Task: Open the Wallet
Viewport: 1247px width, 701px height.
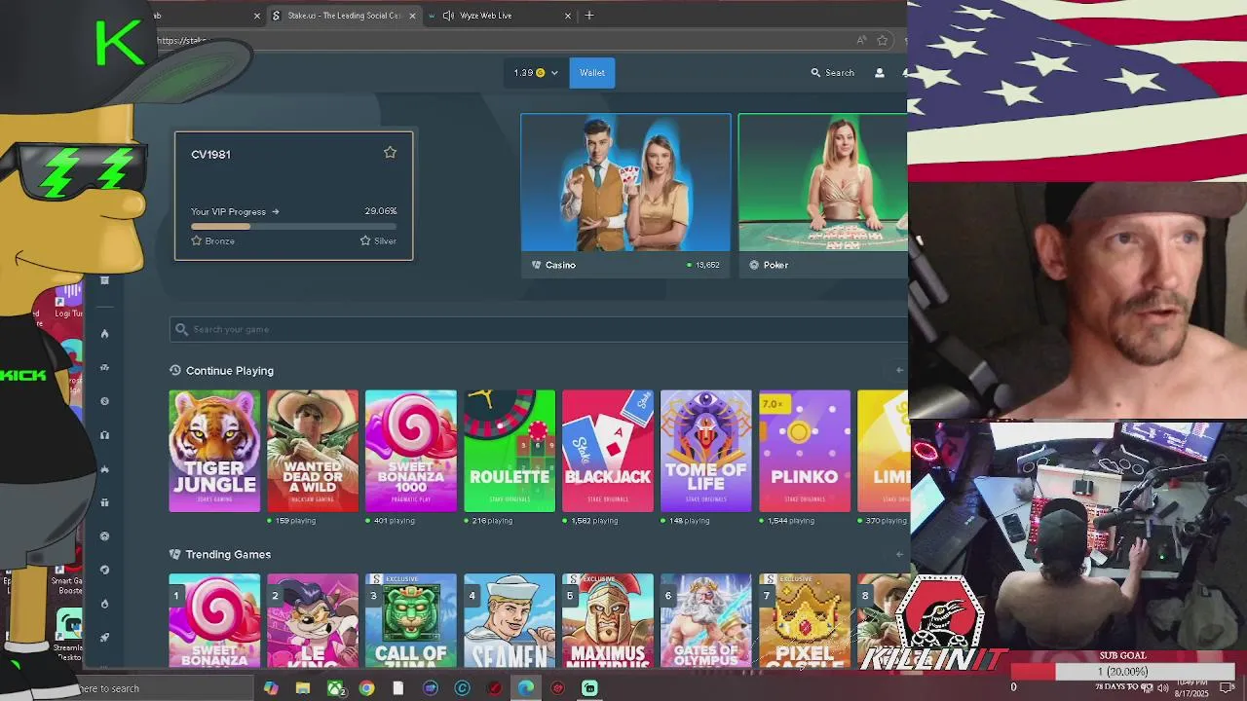Action: pos(591,73)
